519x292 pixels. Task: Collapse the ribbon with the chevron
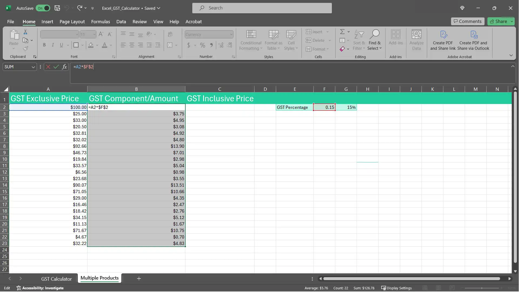[x=511, y=55]
